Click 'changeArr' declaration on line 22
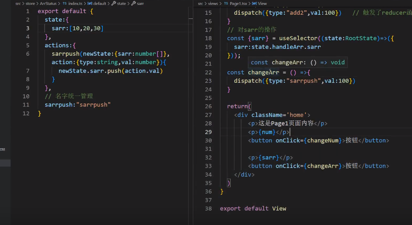The image size is (412, 225). pos(264,72)
